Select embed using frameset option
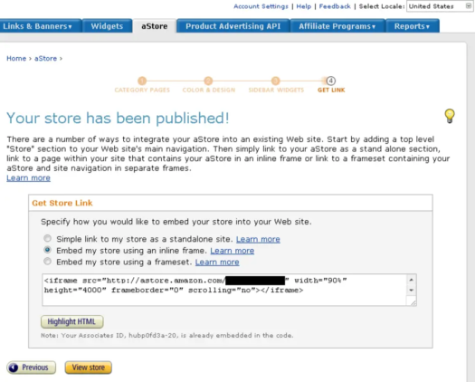475x382 pixels. pyautogui.click(x=47, y=262)
